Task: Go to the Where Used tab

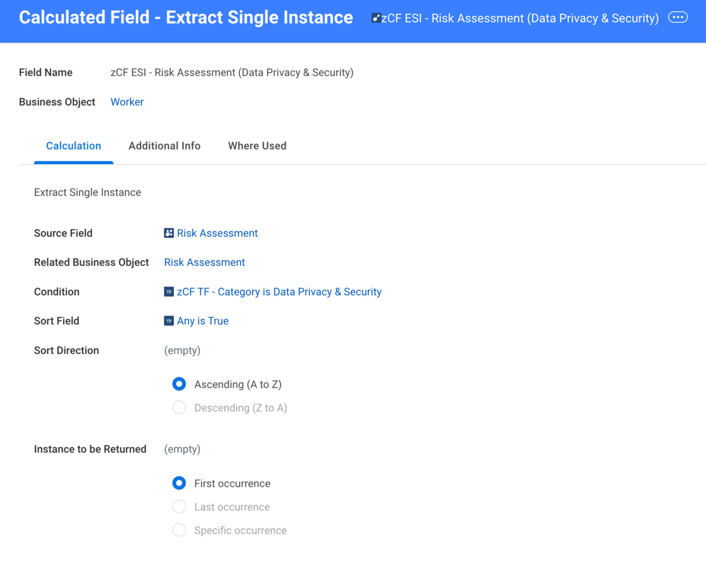Action: tap(257, 146)
